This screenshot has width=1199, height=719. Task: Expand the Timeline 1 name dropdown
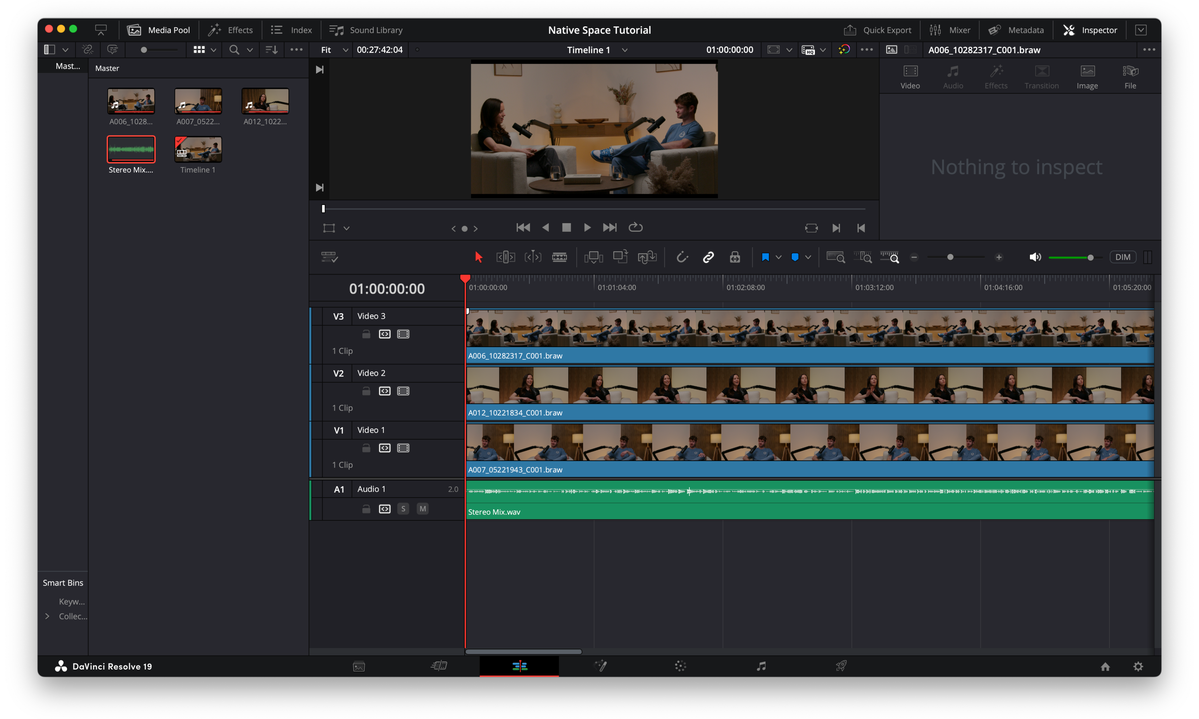tap(625, 50)
